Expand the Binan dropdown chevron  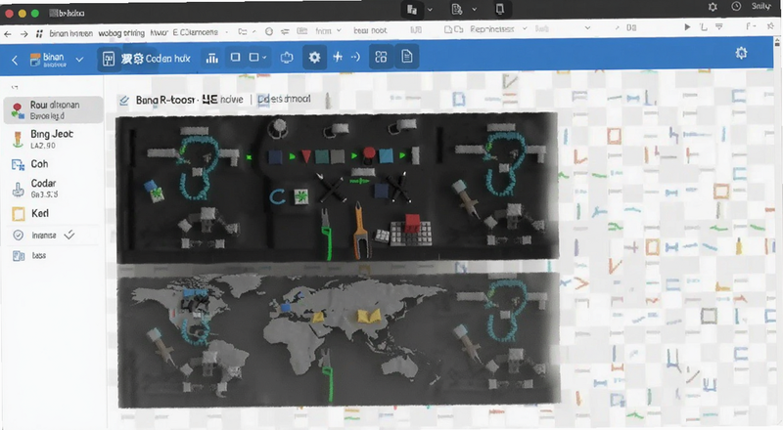click(x=79, y=60)
